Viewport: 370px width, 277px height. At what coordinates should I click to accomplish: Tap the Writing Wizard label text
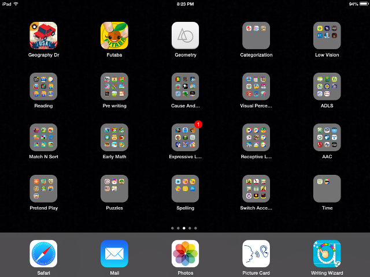pos(327,273)
